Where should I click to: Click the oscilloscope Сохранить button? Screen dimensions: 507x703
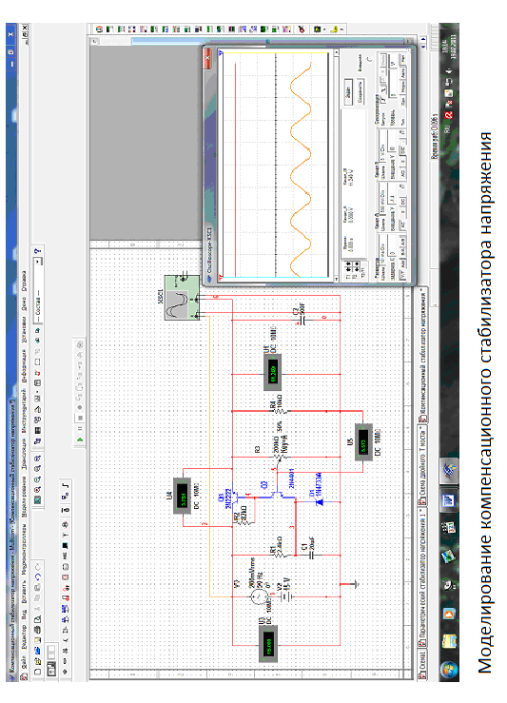pos(361,92)
